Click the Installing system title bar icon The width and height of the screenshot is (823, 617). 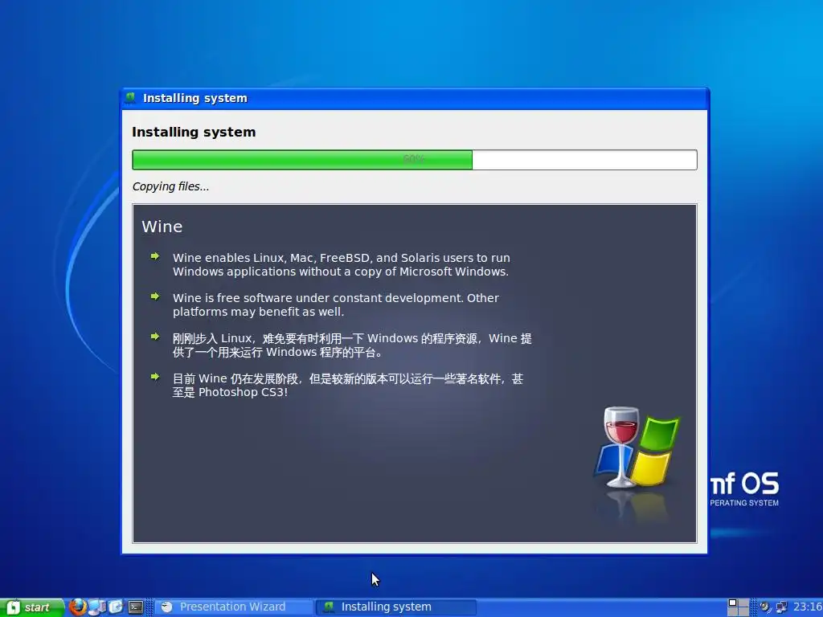click(130, 97)
